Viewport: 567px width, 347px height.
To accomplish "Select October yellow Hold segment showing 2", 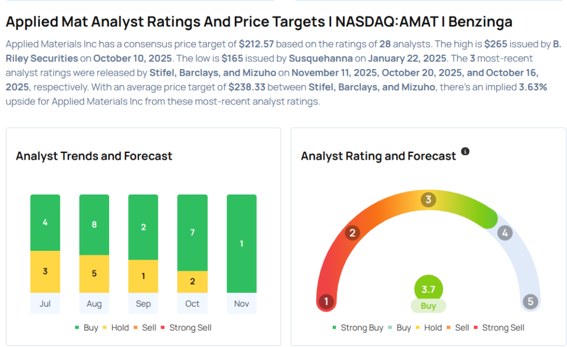I will (x=192, y=282).
